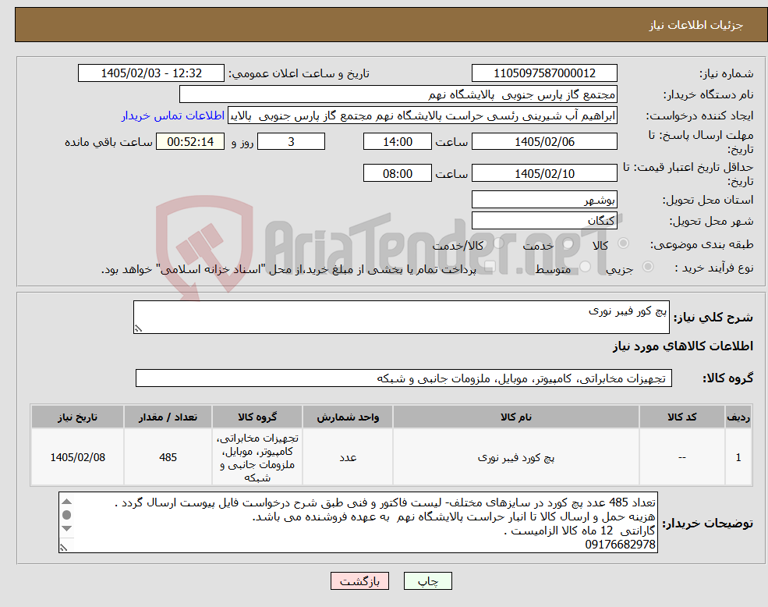Click the need number field 1105097587000012

(x=544, y=73)
